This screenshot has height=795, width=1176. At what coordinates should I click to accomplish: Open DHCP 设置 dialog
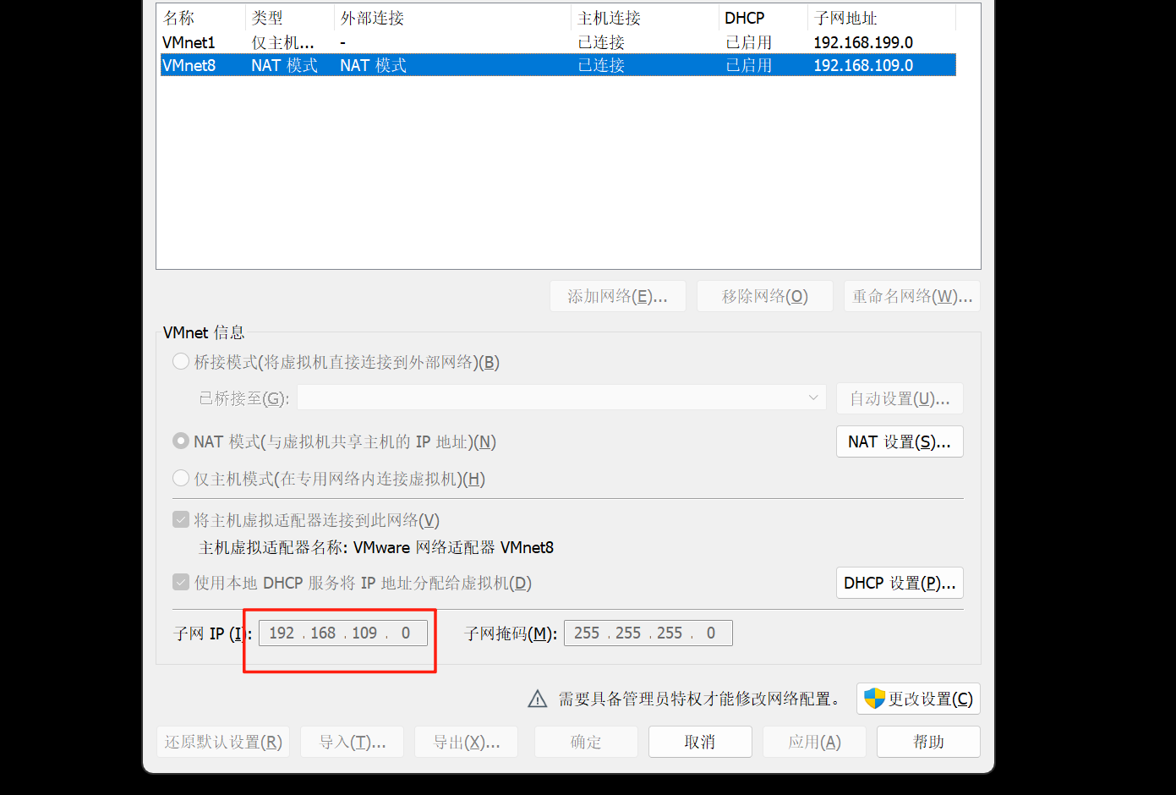(x=900, y=583)
